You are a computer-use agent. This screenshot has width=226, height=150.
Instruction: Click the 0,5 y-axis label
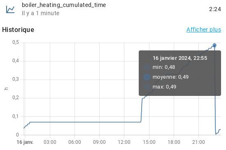tap(16, 42)
